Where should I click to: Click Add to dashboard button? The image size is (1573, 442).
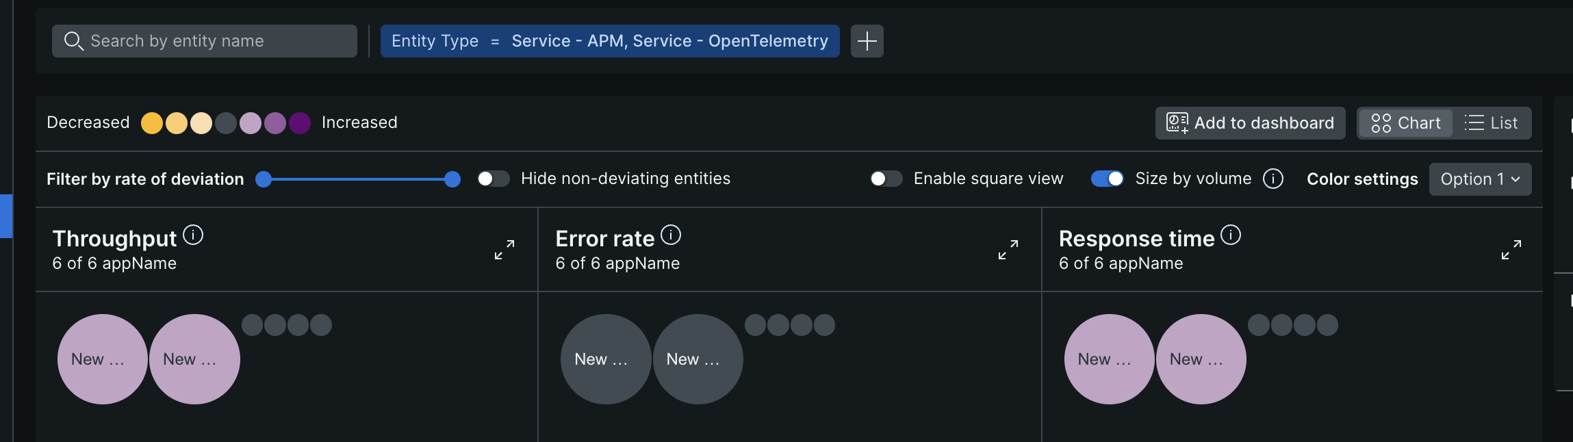point(1251,123)
